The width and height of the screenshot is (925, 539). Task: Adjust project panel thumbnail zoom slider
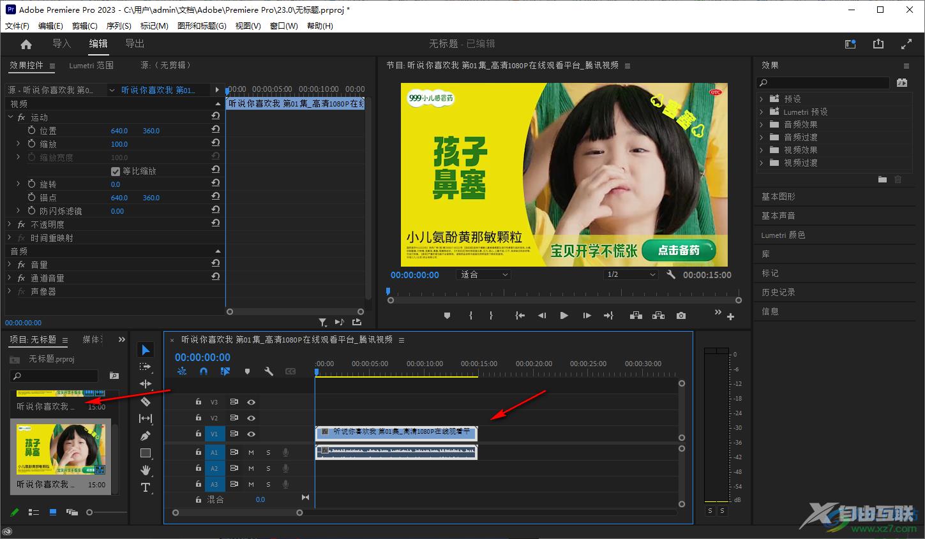pyautogui.click(x=89, y=512)
